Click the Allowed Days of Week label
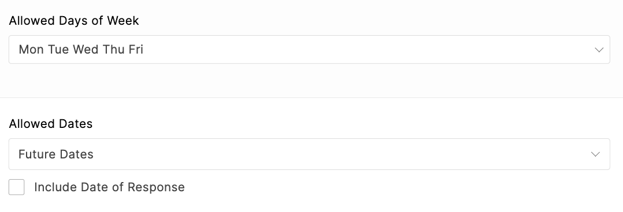The width and height of the screenshot is (623, 212). coord(74,21)
